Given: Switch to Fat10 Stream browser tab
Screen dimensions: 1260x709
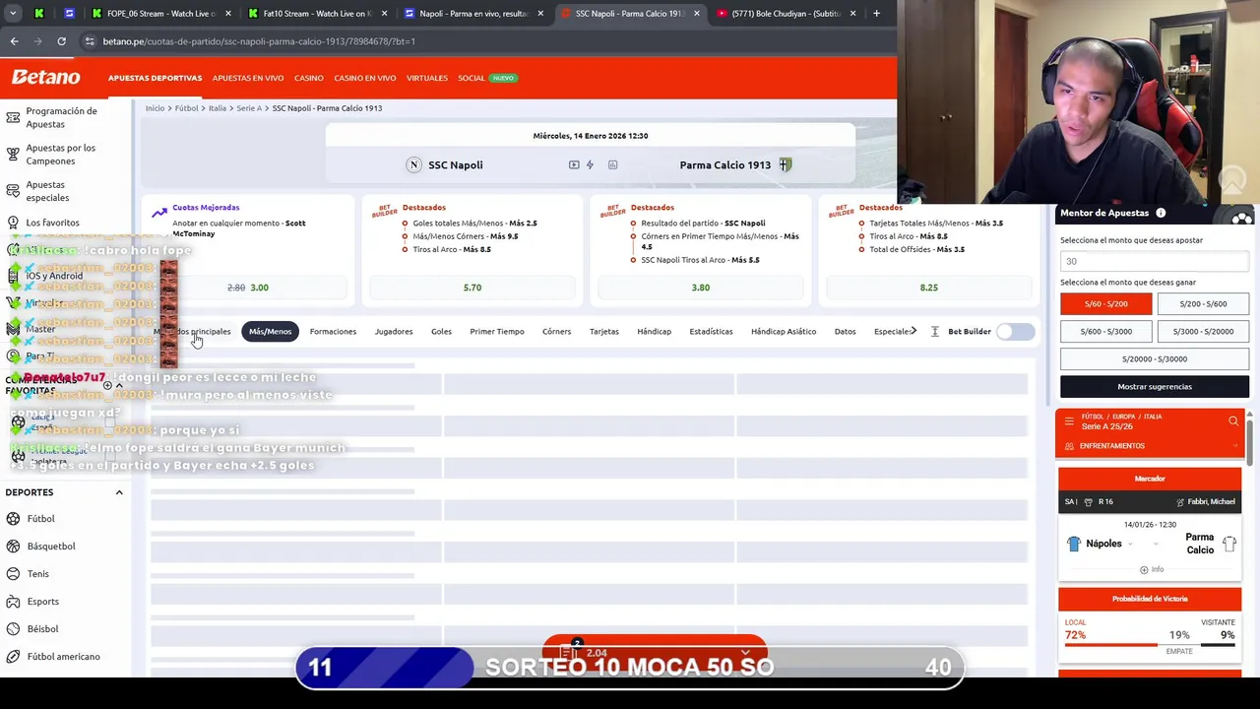Looking at the screenshot, I should coord(317,14).
